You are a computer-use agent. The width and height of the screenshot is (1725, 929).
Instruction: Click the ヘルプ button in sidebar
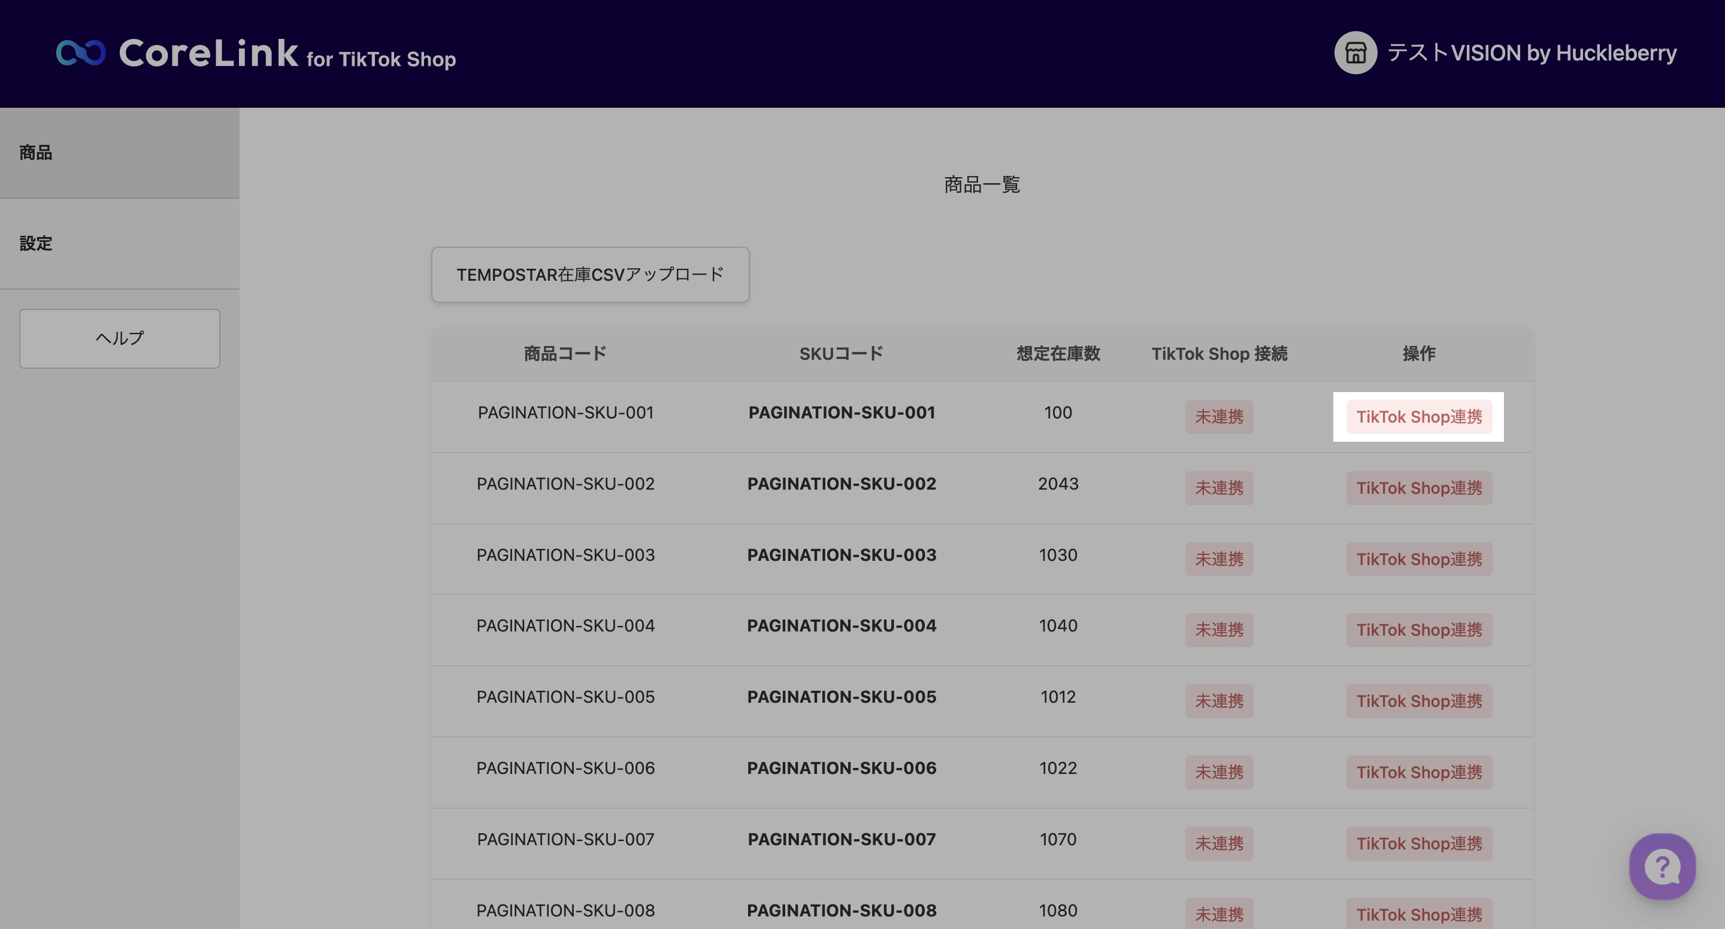coord(119,338)
